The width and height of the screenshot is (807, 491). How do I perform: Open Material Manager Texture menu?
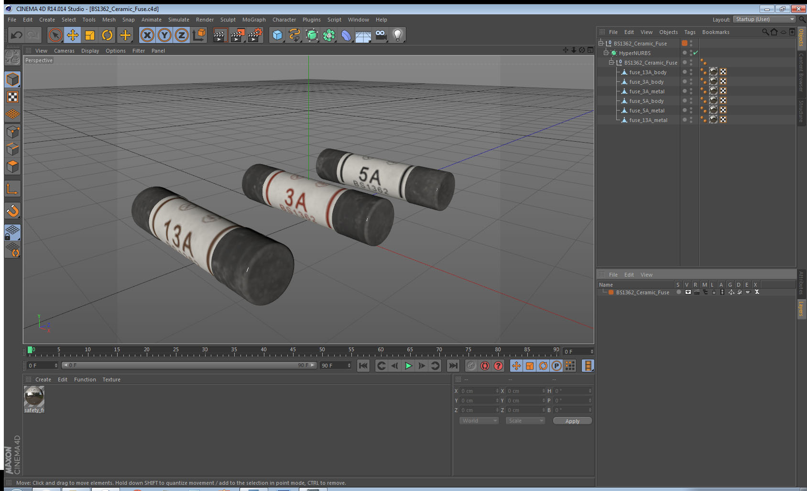111,379
